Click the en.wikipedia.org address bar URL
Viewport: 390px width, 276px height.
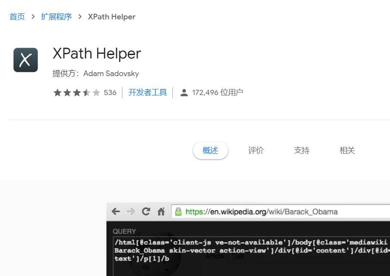pos(262,212)
